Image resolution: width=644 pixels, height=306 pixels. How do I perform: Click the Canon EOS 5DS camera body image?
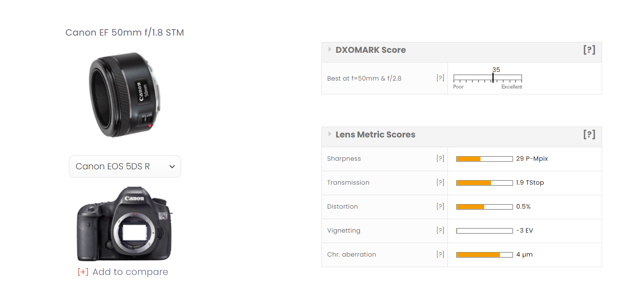tap(125, 224)
